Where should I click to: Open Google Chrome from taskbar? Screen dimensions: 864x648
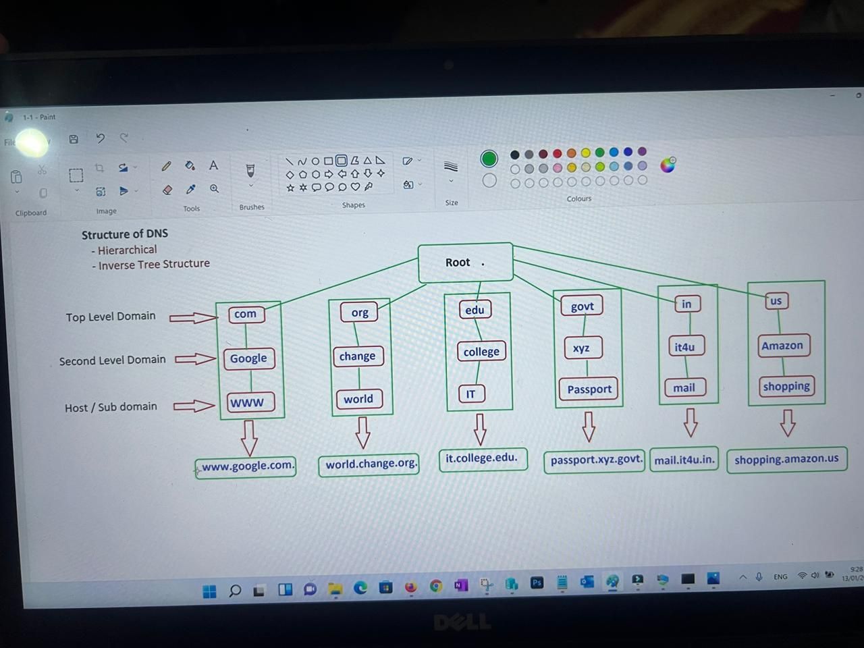(x=436, y=586)
